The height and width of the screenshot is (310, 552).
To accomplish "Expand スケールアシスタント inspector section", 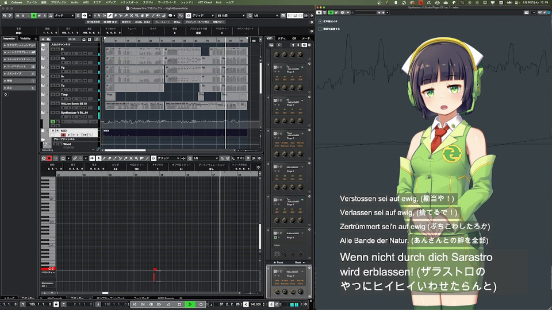I will pos(19,59).
